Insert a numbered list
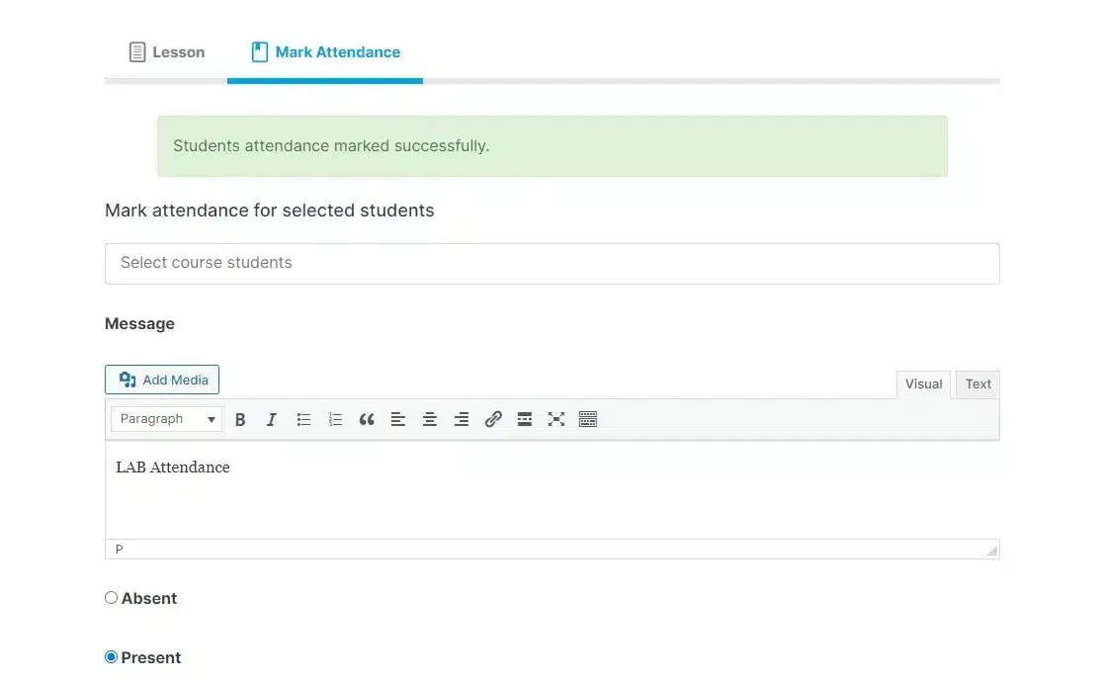 point(335,418)
